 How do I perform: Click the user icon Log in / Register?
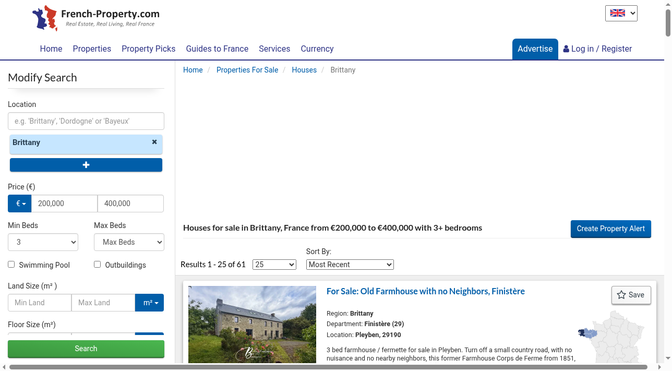click(x=597, y=49)
